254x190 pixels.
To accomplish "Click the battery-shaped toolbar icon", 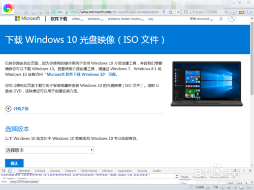I will click(x=241, y=12).
